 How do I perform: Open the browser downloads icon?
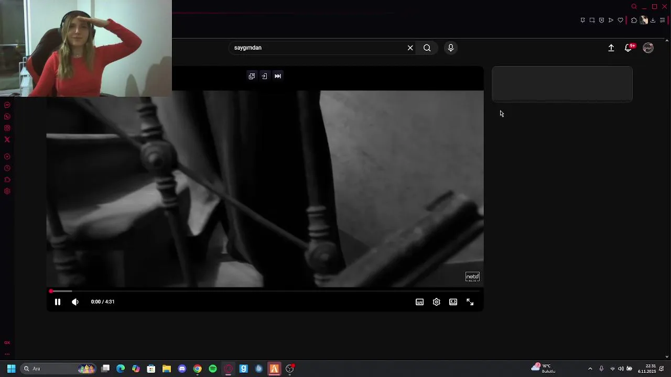click(653, 20)
